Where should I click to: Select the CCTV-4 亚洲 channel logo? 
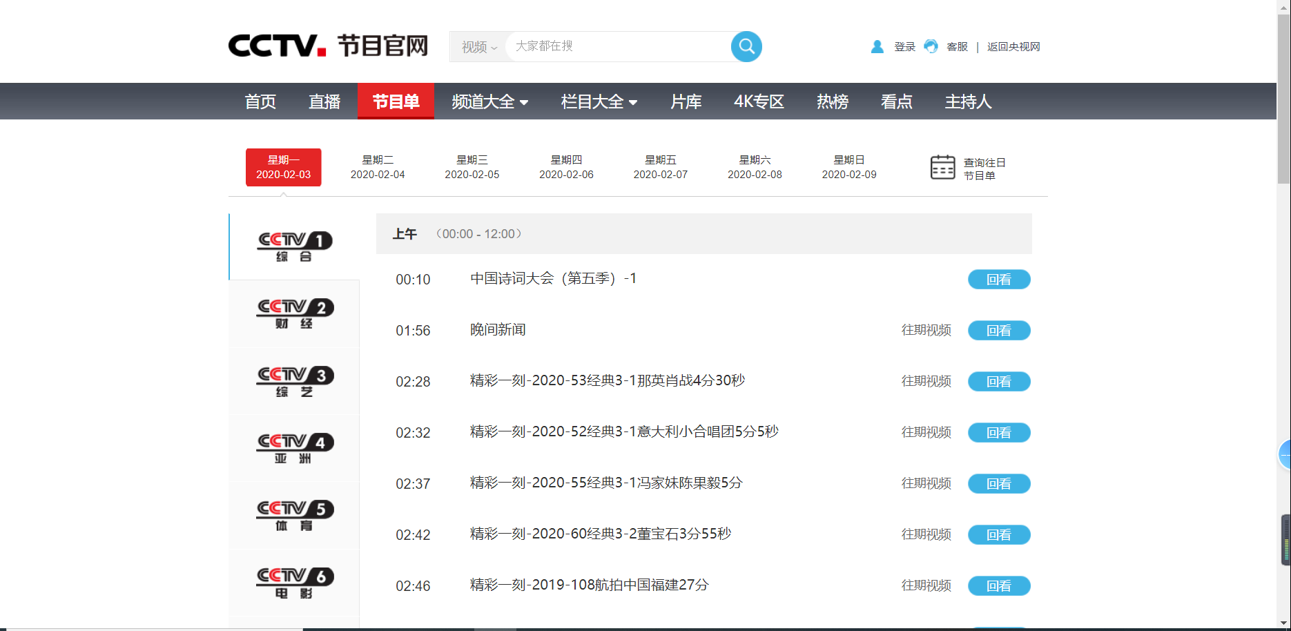click(x=295, y=448)
